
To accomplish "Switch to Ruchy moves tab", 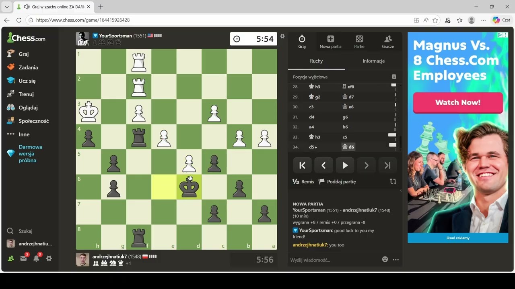I will pyautogui.click(x=316, y=61).
